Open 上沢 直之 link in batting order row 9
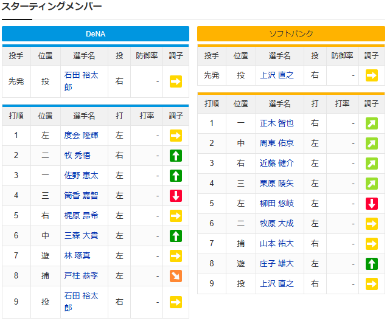This screenshot has width=387, height=321. [277, 283]
